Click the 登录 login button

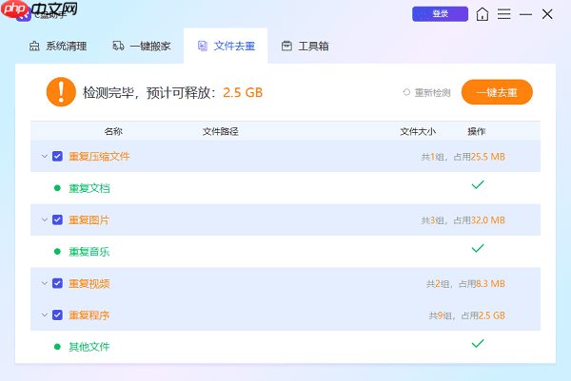440,14
